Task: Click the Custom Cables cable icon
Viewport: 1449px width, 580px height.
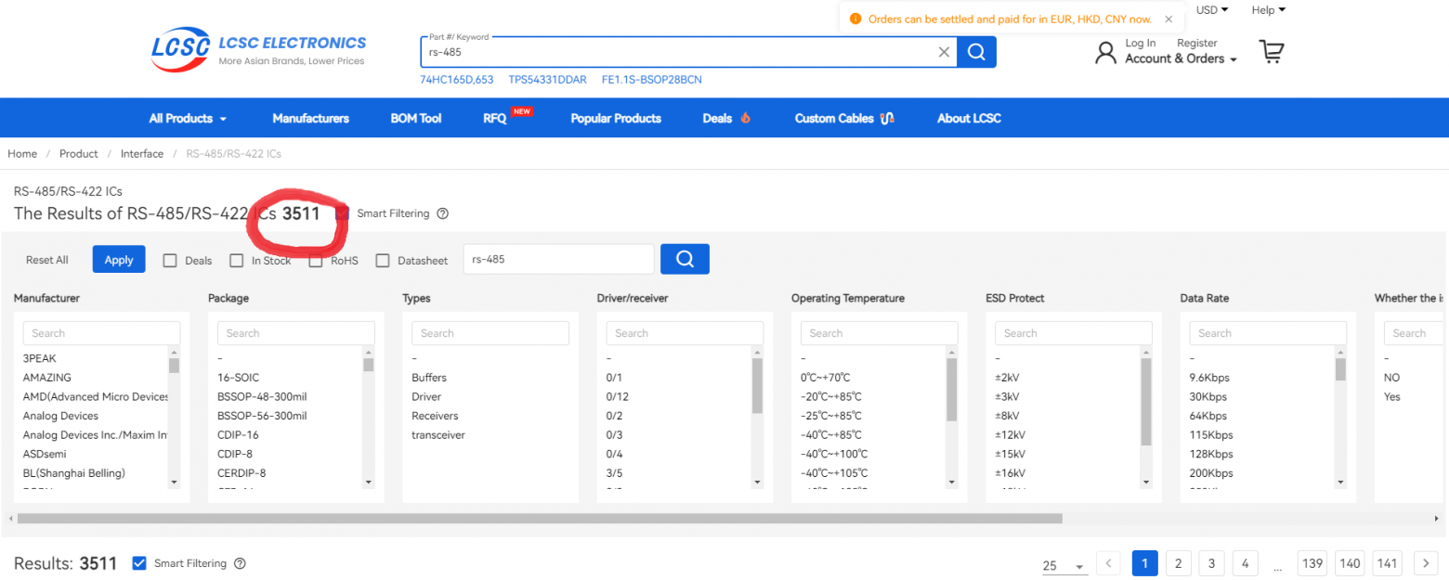Action: click(x=886, y=118)
